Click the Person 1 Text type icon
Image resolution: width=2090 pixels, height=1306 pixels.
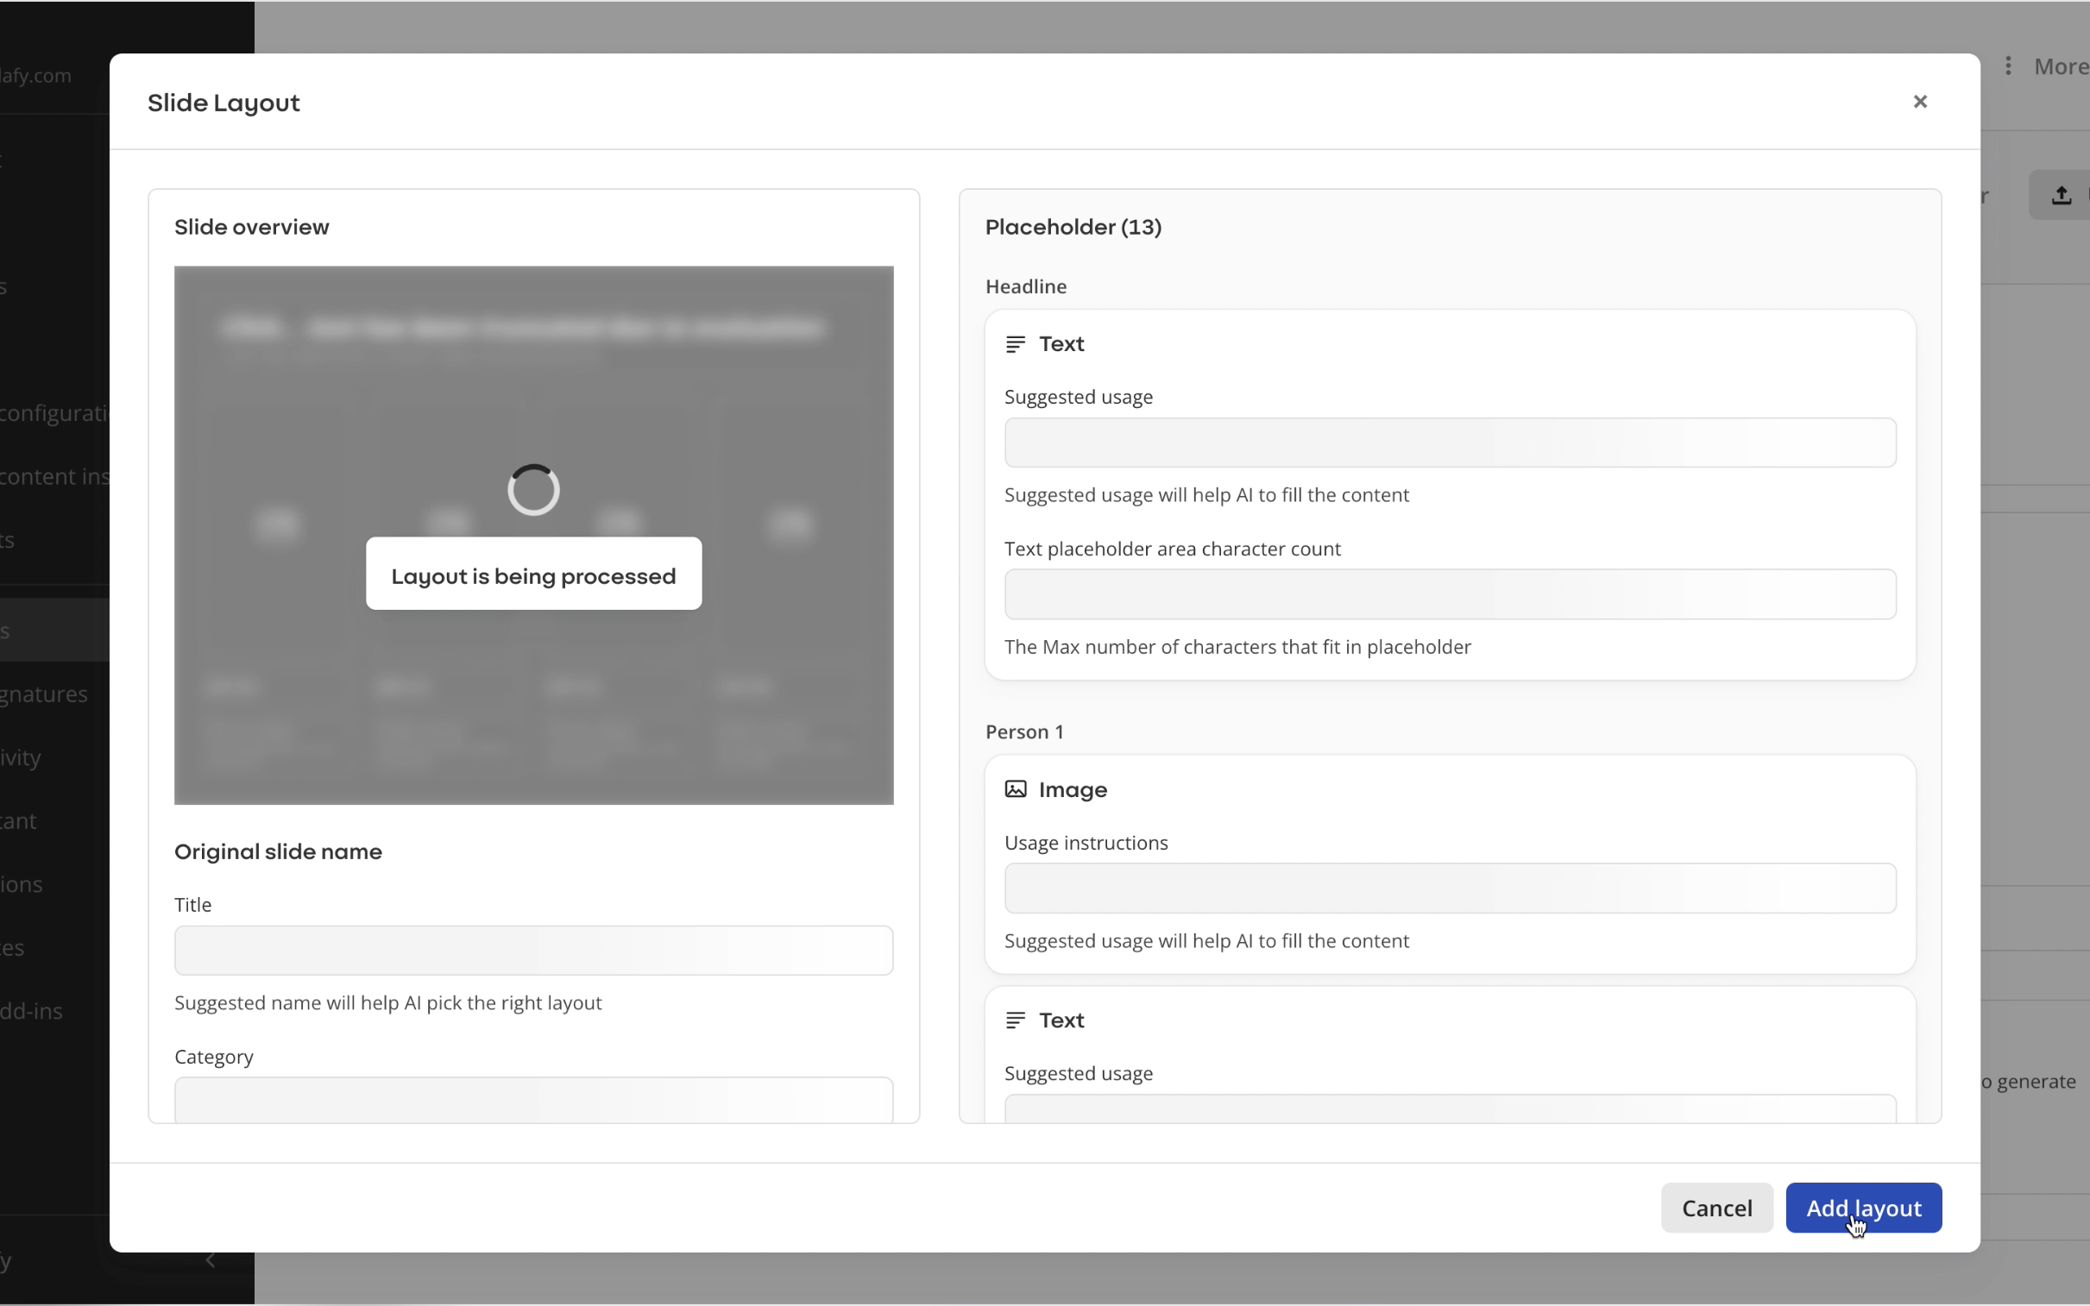1015,1020
